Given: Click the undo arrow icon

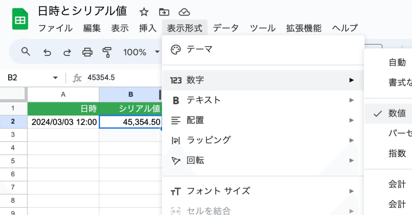Looking at the screenshot, I should [47, 52].
